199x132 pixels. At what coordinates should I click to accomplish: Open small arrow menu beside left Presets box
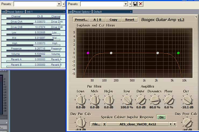click(x=63, y=4)
